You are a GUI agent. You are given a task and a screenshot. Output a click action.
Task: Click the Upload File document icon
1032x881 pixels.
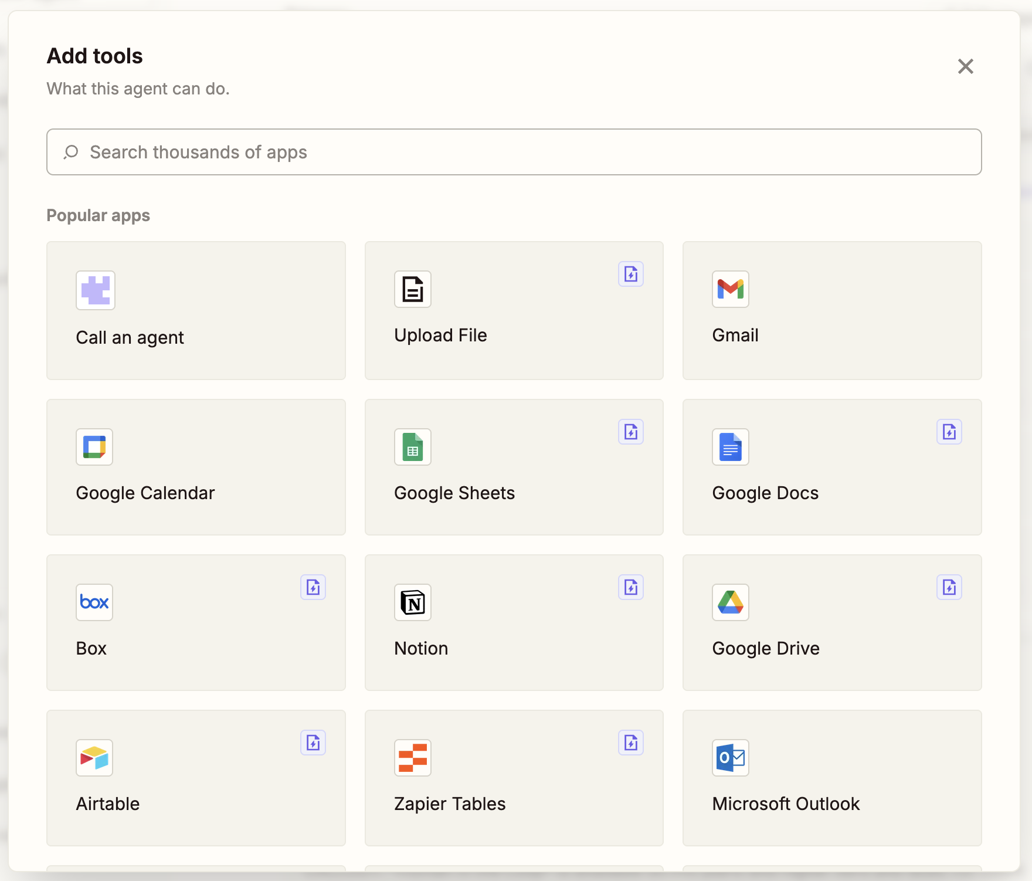413,289
